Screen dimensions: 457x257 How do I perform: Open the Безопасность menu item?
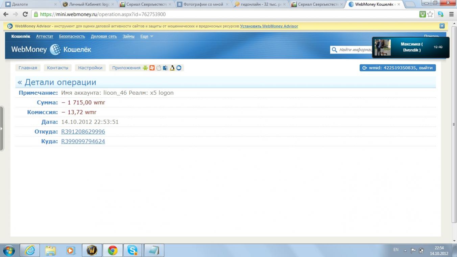(72, 37)
